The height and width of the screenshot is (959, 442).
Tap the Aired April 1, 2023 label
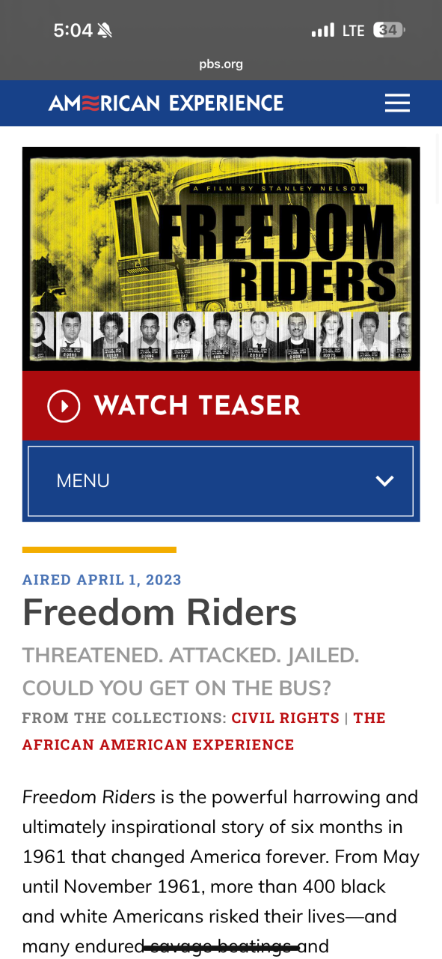tap(102, 580)
